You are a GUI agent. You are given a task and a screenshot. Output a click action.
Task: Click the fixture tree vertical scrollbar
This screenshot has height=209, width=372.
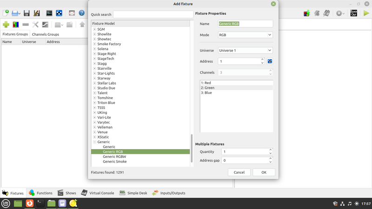192,148
